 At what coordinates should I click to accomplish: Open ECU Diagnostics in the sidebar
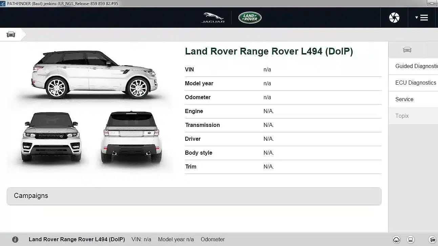(x=415, y=83)
